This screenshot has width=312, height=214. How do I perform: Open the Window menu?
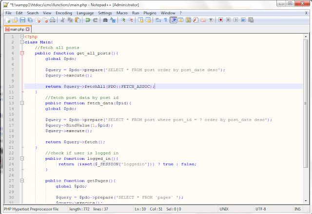168,13
